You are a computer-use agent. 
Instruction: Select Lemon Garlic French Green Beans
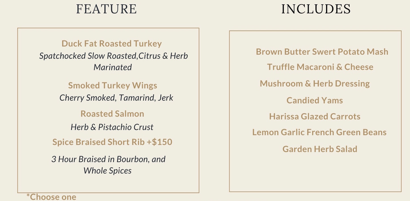[319, 132]
